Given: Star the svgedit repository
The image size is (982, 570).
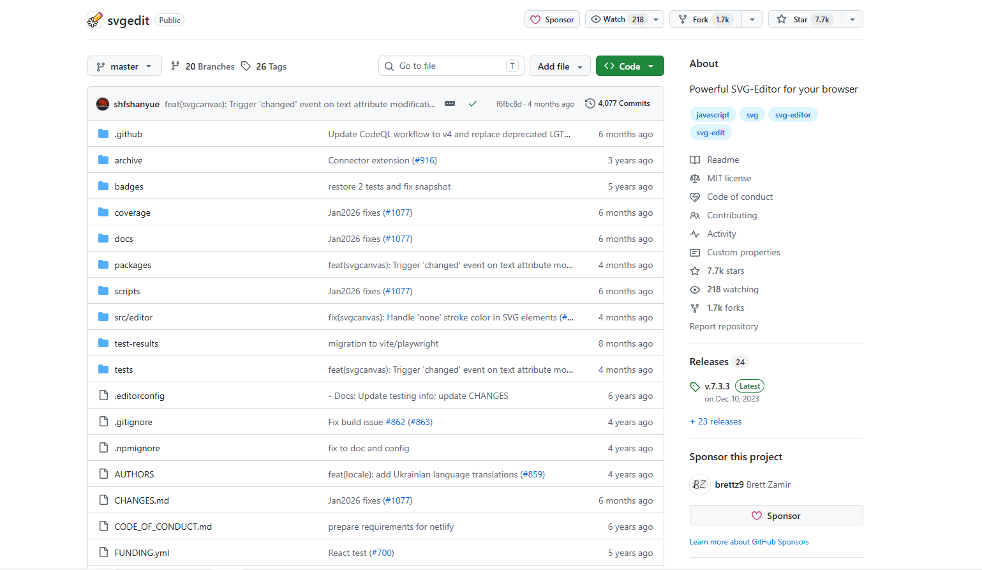Looking at the screenshot, I should (805, 19).
